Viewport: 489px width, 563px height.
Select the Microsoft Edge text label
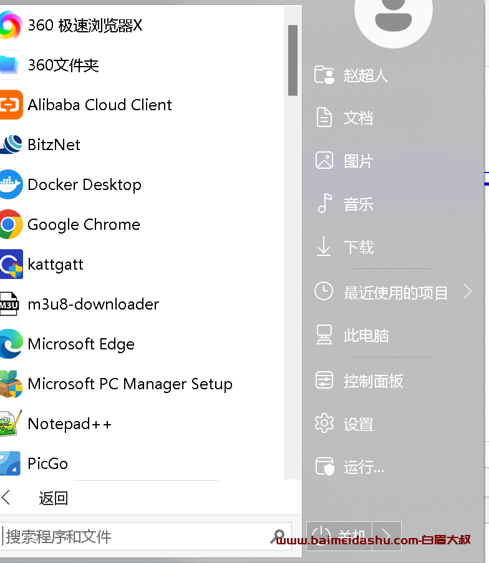pos(81,344)
